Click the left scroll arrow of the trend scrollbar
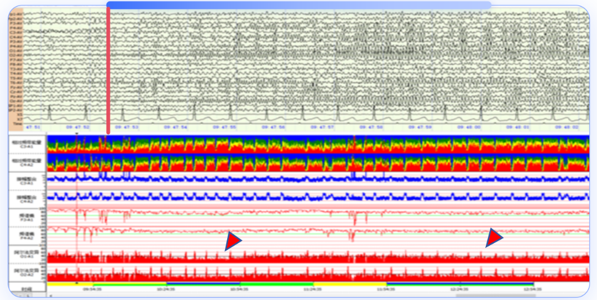The width and height of the screenshot is (597, 300). [51, 296]
